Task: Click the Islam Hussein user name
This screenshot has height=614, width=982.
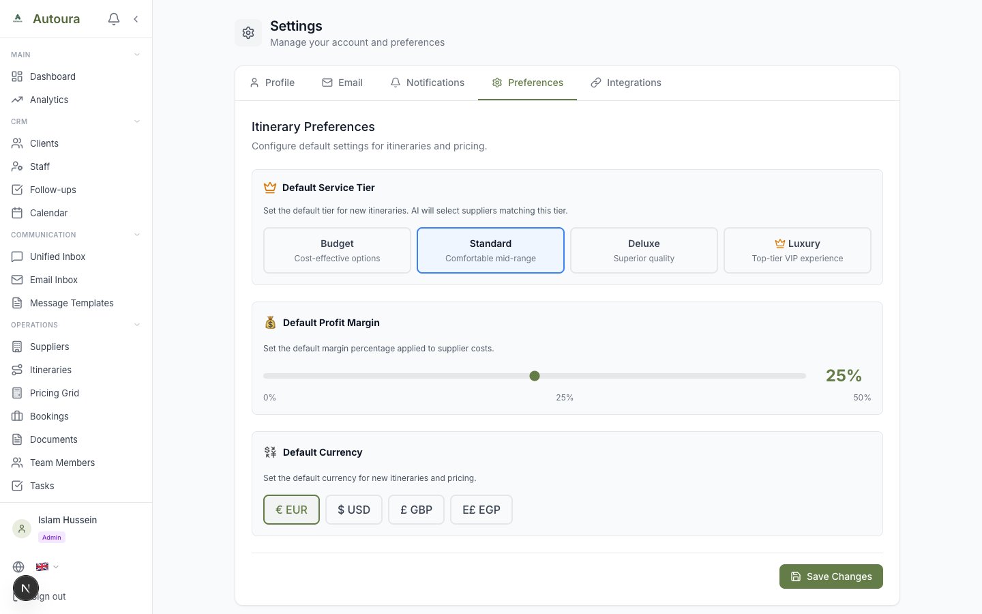Action: pyautogui.click(x=68, y=520)
